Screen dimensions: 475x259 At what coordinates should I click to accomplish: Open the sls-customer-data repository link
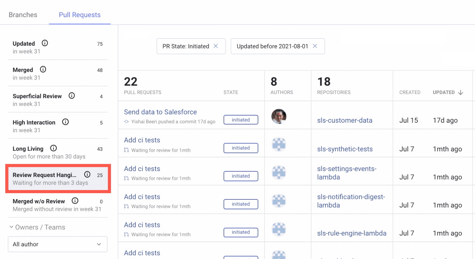tap(344, 120)
